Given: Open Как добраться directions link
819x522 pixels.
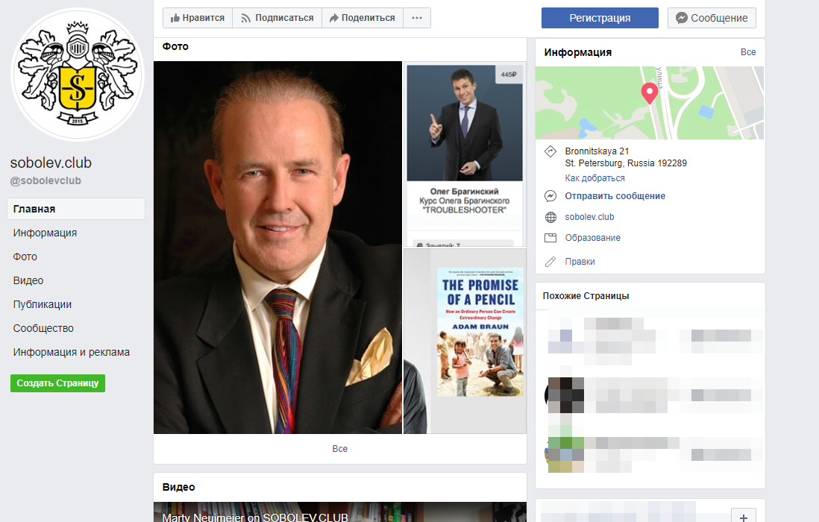Looking at the screenshot, I should (594, 178).
